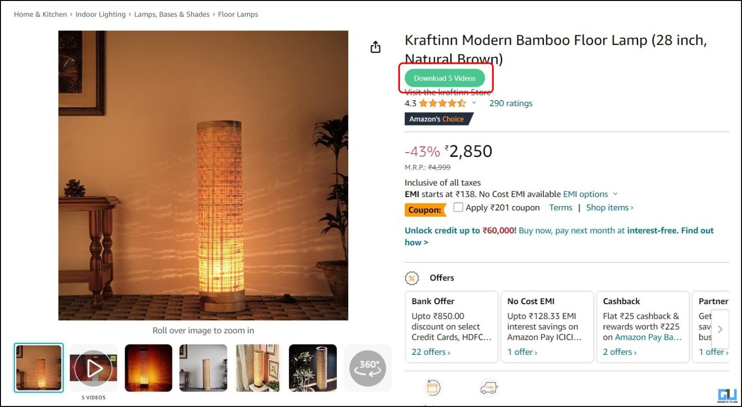Click the Offers percent badge icon
The image size is (742, 407).
[412, 278]
